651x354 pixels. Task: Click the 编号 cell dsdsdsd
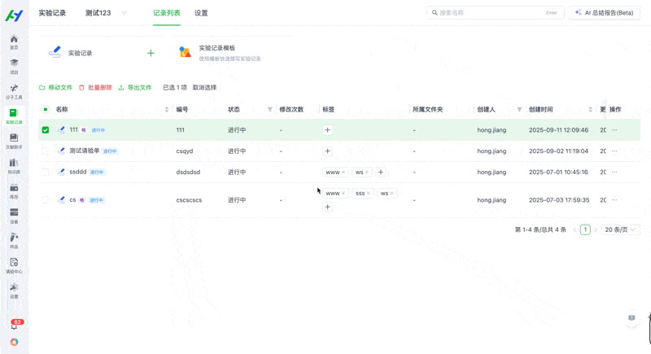click(188, 172)
